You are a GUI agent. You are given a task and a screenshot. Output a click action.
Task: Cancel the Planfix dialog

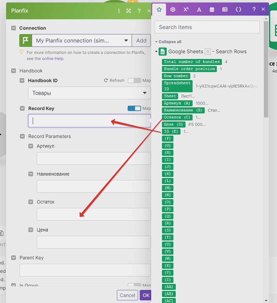(x=127, y=295)
